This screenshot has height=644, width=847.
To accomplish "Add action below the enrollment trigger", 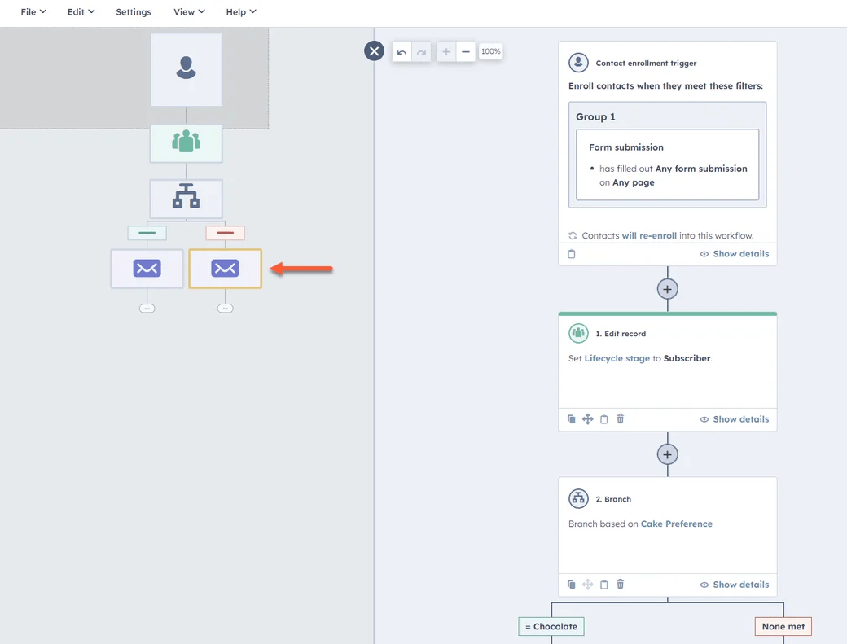I will coord(667,289).
